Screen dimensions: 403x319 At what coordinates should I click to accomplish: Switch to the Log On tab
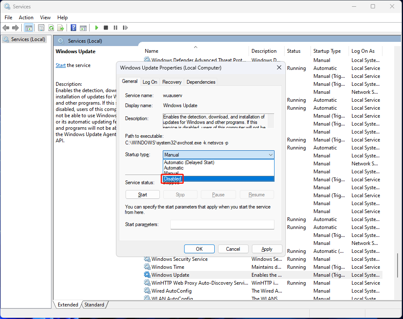149,82
